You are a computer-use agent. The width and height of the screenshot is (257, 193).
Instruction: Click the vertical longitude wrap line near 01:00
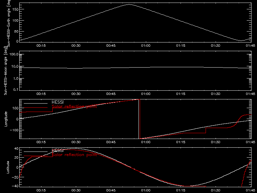coord(139,119)
